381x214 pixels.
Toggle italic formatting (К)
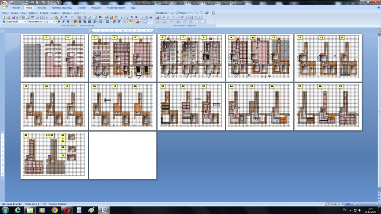pyautogui.click(x=63, y=22)
